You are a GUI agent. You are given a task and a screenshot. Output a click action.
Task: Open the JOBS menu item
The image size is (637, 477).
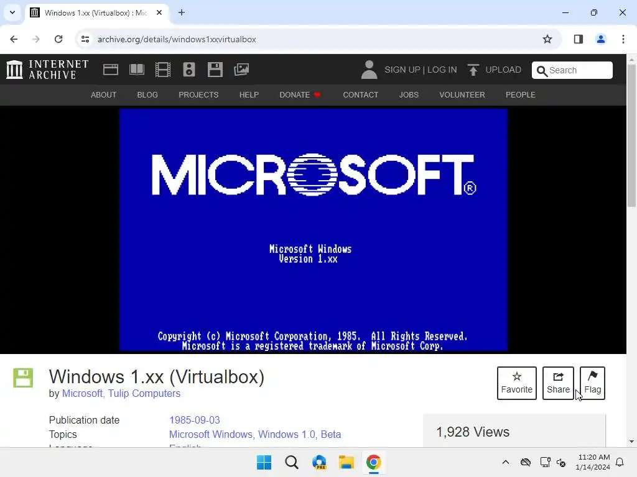409,95
